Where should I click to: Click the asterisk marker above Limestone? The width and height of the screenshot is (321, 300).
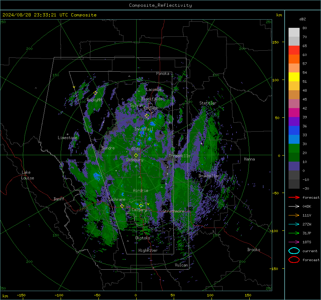[67, 134]
